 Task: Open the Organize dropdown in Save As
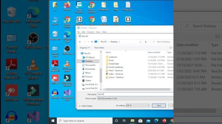click(x=85, y=48)
